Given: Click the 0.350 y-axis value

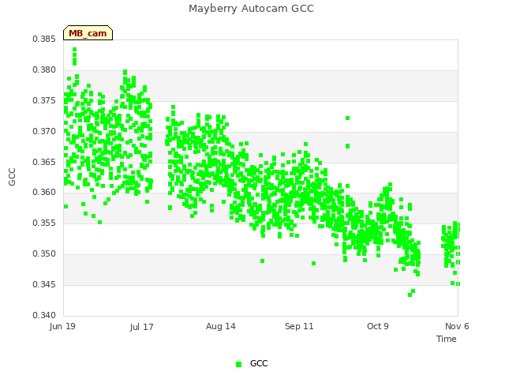Looking at the screenshot, I should 44,253.
